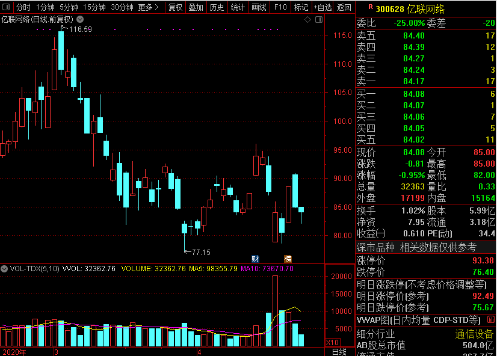Click the 77.15 low price arrow marker

coord(197,252)
